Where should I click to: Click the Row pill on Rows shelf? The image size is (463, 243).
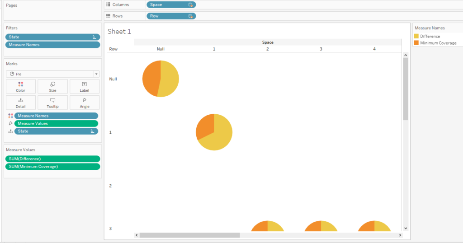coord(171,16)
